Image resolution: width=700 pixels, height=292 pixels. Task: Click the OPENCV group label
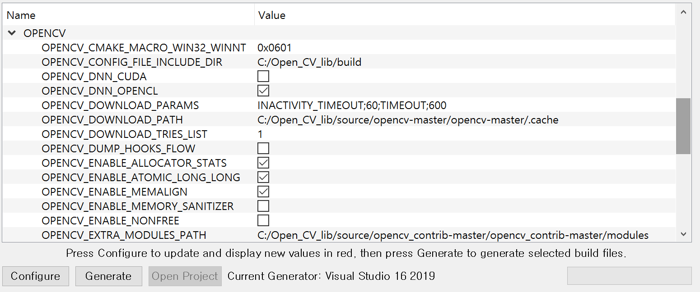point(45,33)
